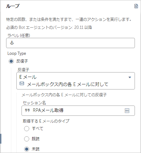Viewport: 141px width, 153px height.
Task: Click the メールボックス内の各 E メールに対しての反復子 heading
Action: pyautogui.click(x=64, y=95)
